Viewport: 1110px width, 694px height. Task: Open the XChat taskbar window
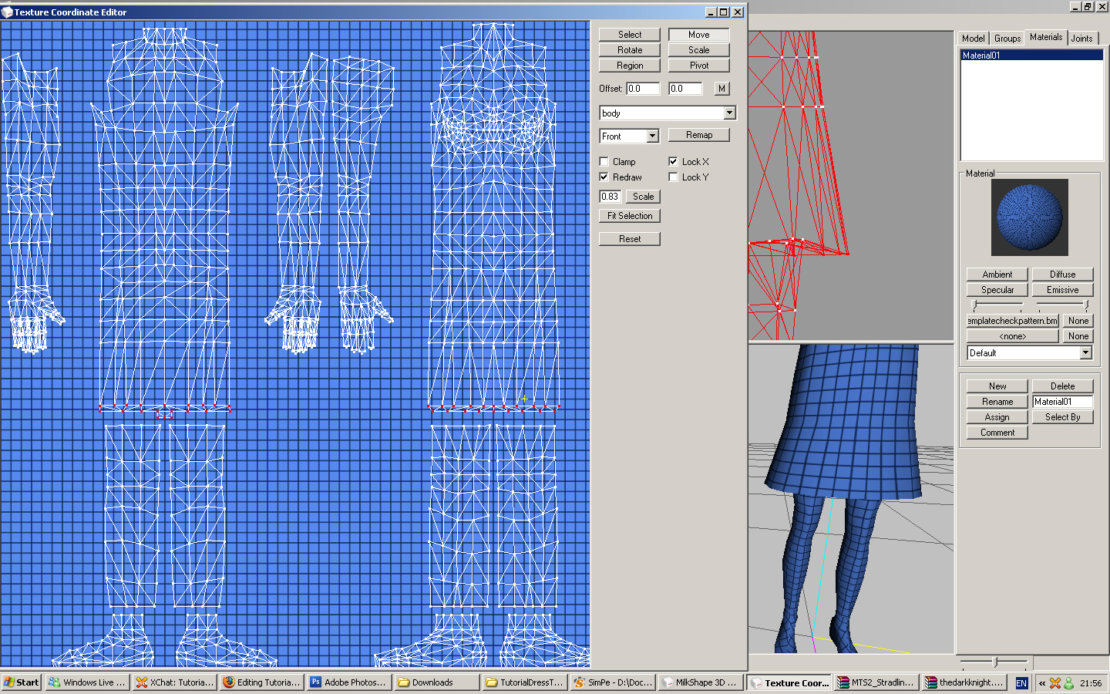click(174, 682)
